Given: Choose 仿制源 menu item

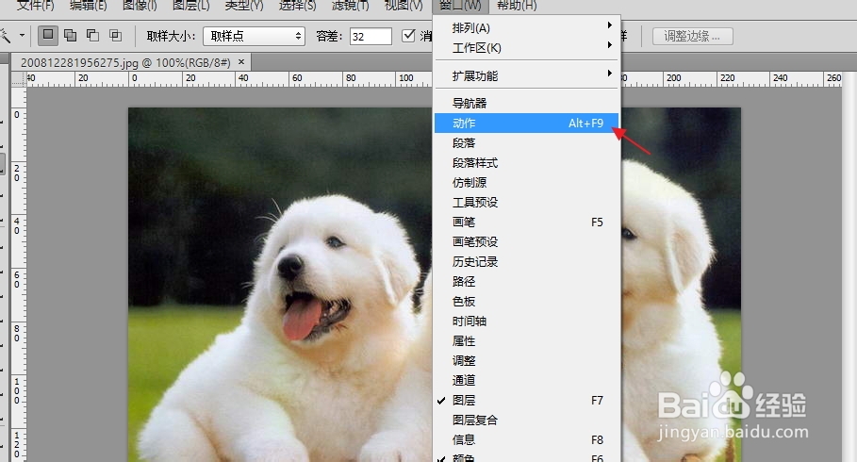Looking at the screenshot, I should (526, 183).
